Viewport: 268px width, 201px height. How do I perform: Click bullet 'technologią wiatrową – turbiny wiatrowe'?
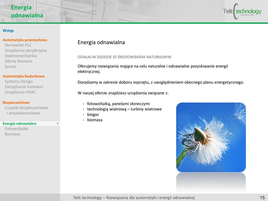click(x=125, y=109)
